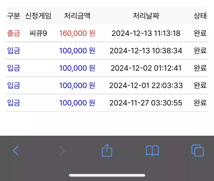Open the Safari share sheet icon
214x181 pixels.
click(107, 150)
